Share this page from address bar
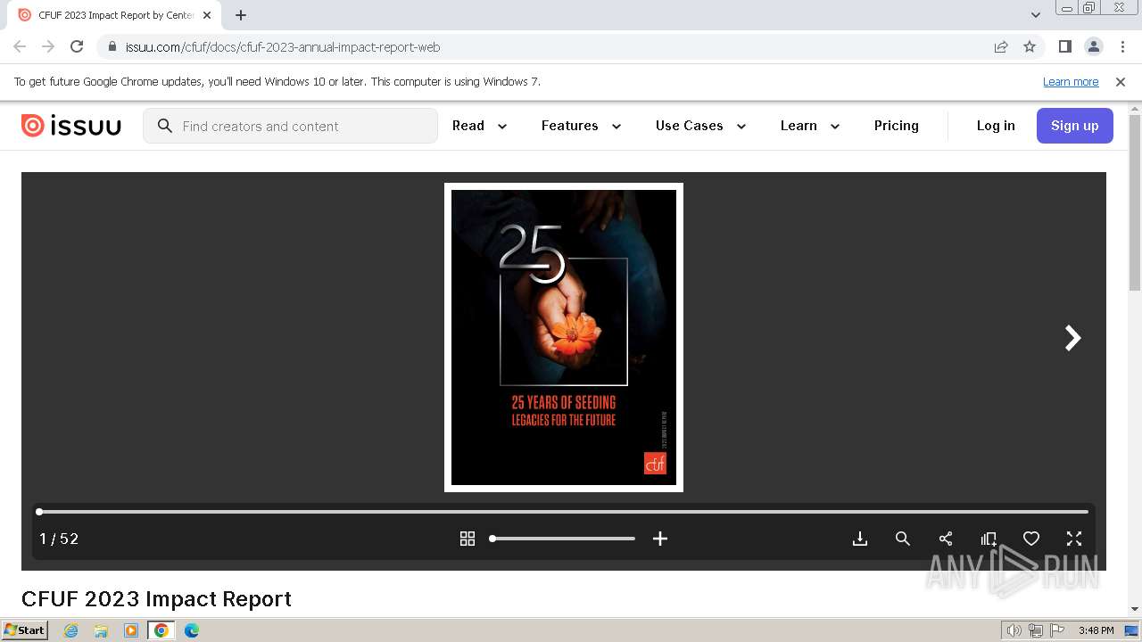Screen dimensions: 1142x642 (1001, 46)
